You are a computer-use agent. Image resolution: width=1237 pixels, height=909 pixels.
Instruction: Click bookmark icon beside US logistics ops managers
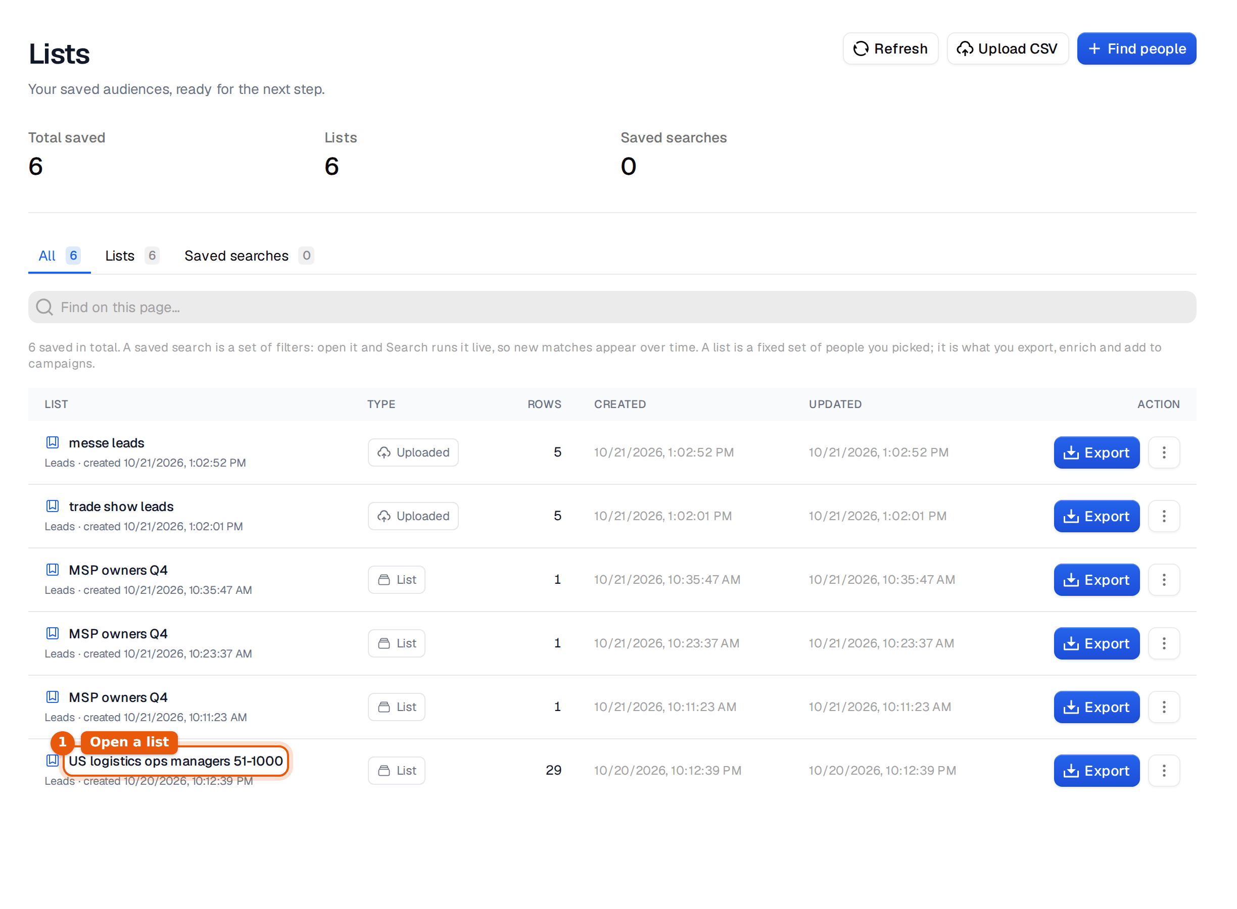52,761
